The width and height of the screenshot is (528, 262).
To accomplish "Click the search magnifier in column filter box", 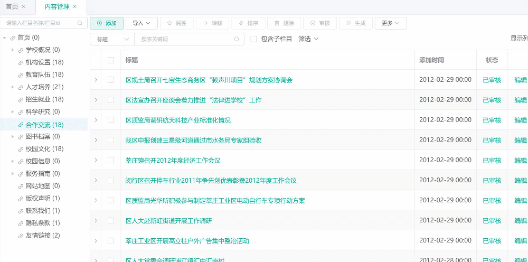I will (x=80, y=23).
